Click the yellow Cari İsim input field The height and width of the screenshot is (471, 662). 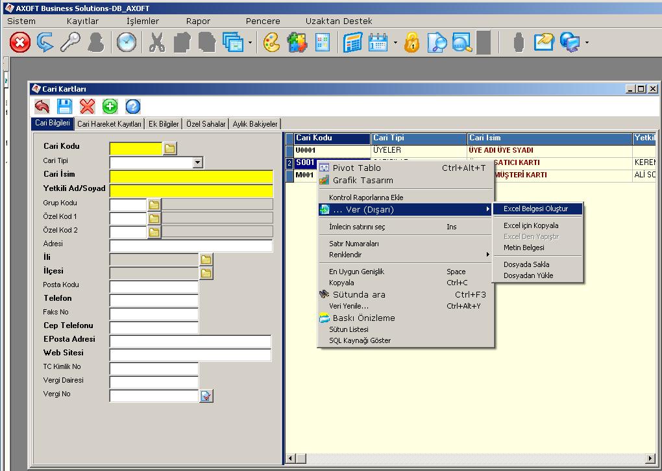point(191,176)
